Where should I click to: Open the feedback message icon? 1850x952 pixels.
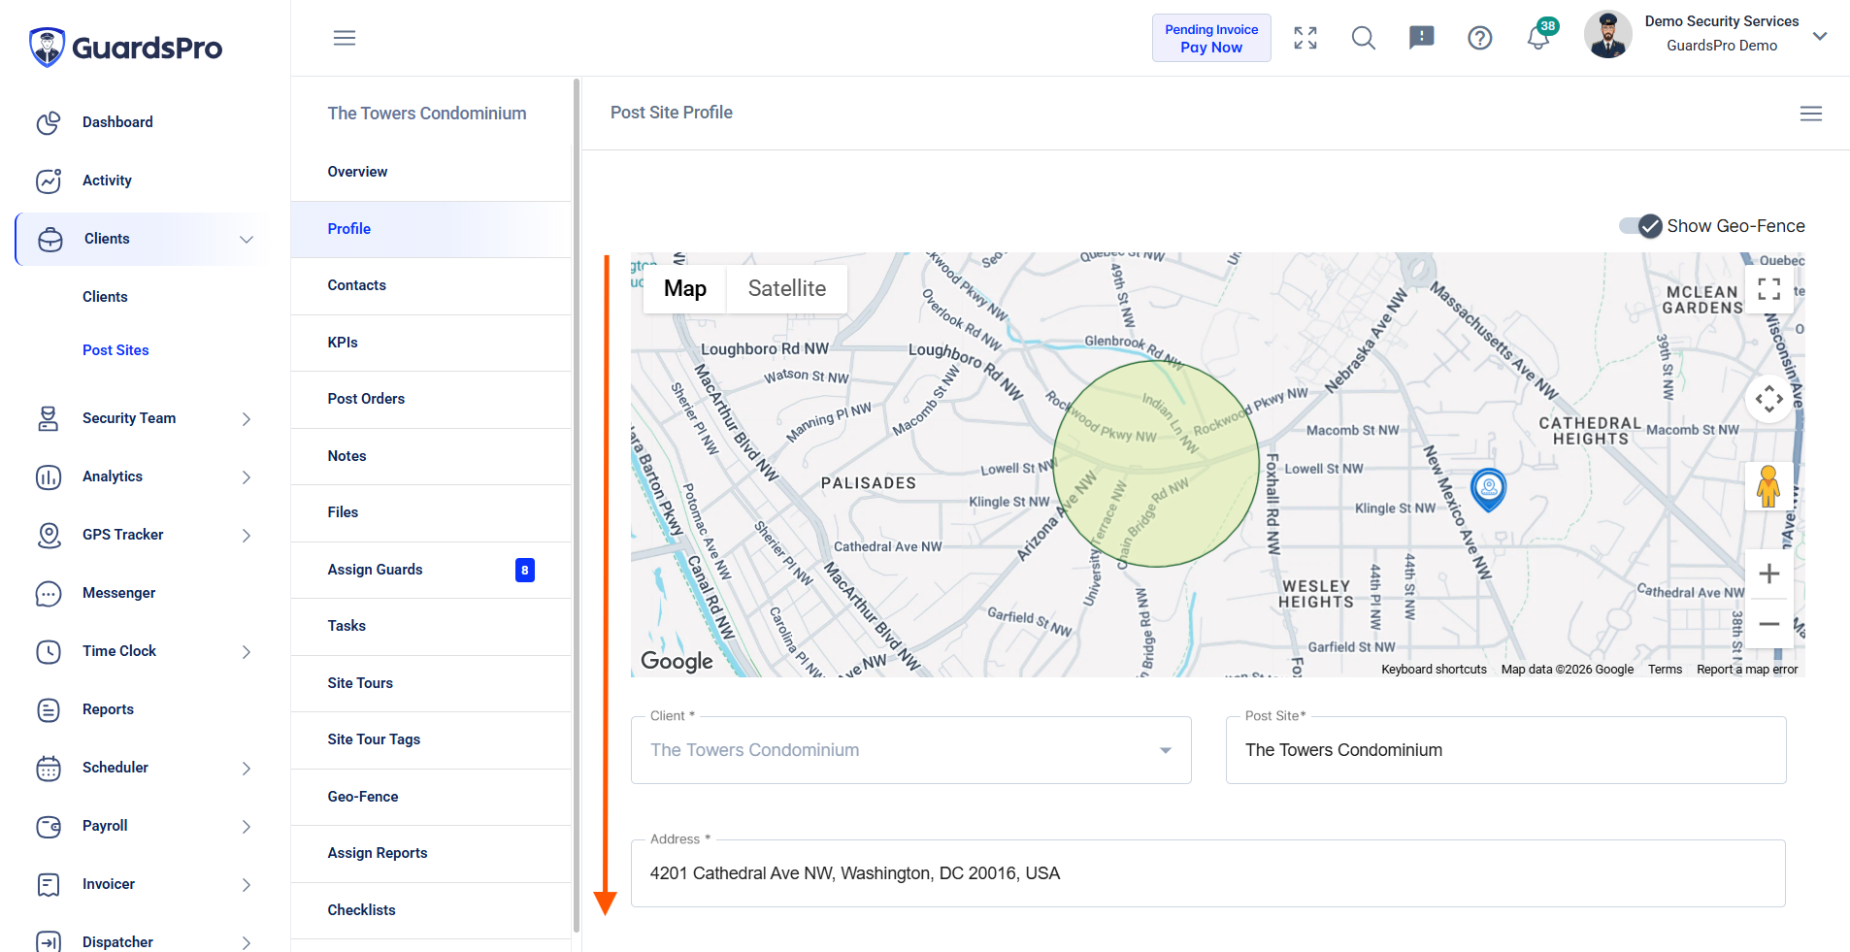1422,38
